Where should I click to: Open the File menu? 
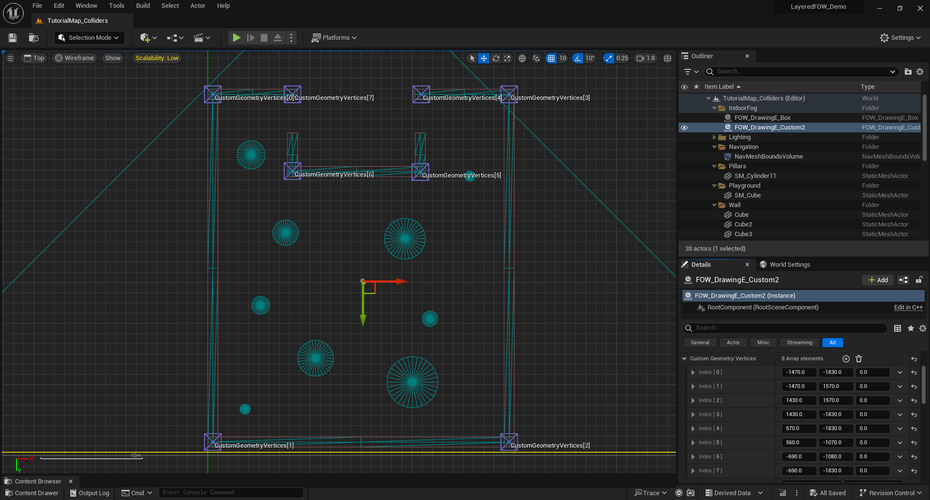tap(37, 6)
